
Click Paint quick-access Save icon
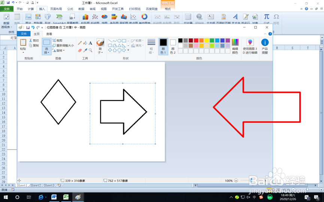(x=28, y=27)
